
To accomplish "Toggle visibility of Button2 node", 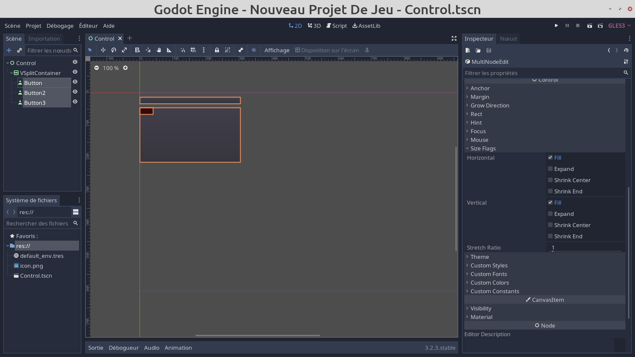I will (x=75, y=92).
